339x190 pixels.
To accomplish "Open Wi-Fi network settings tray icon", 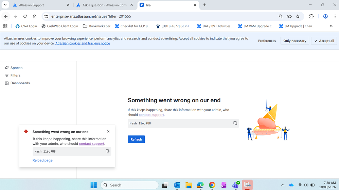I will [300, 185].
